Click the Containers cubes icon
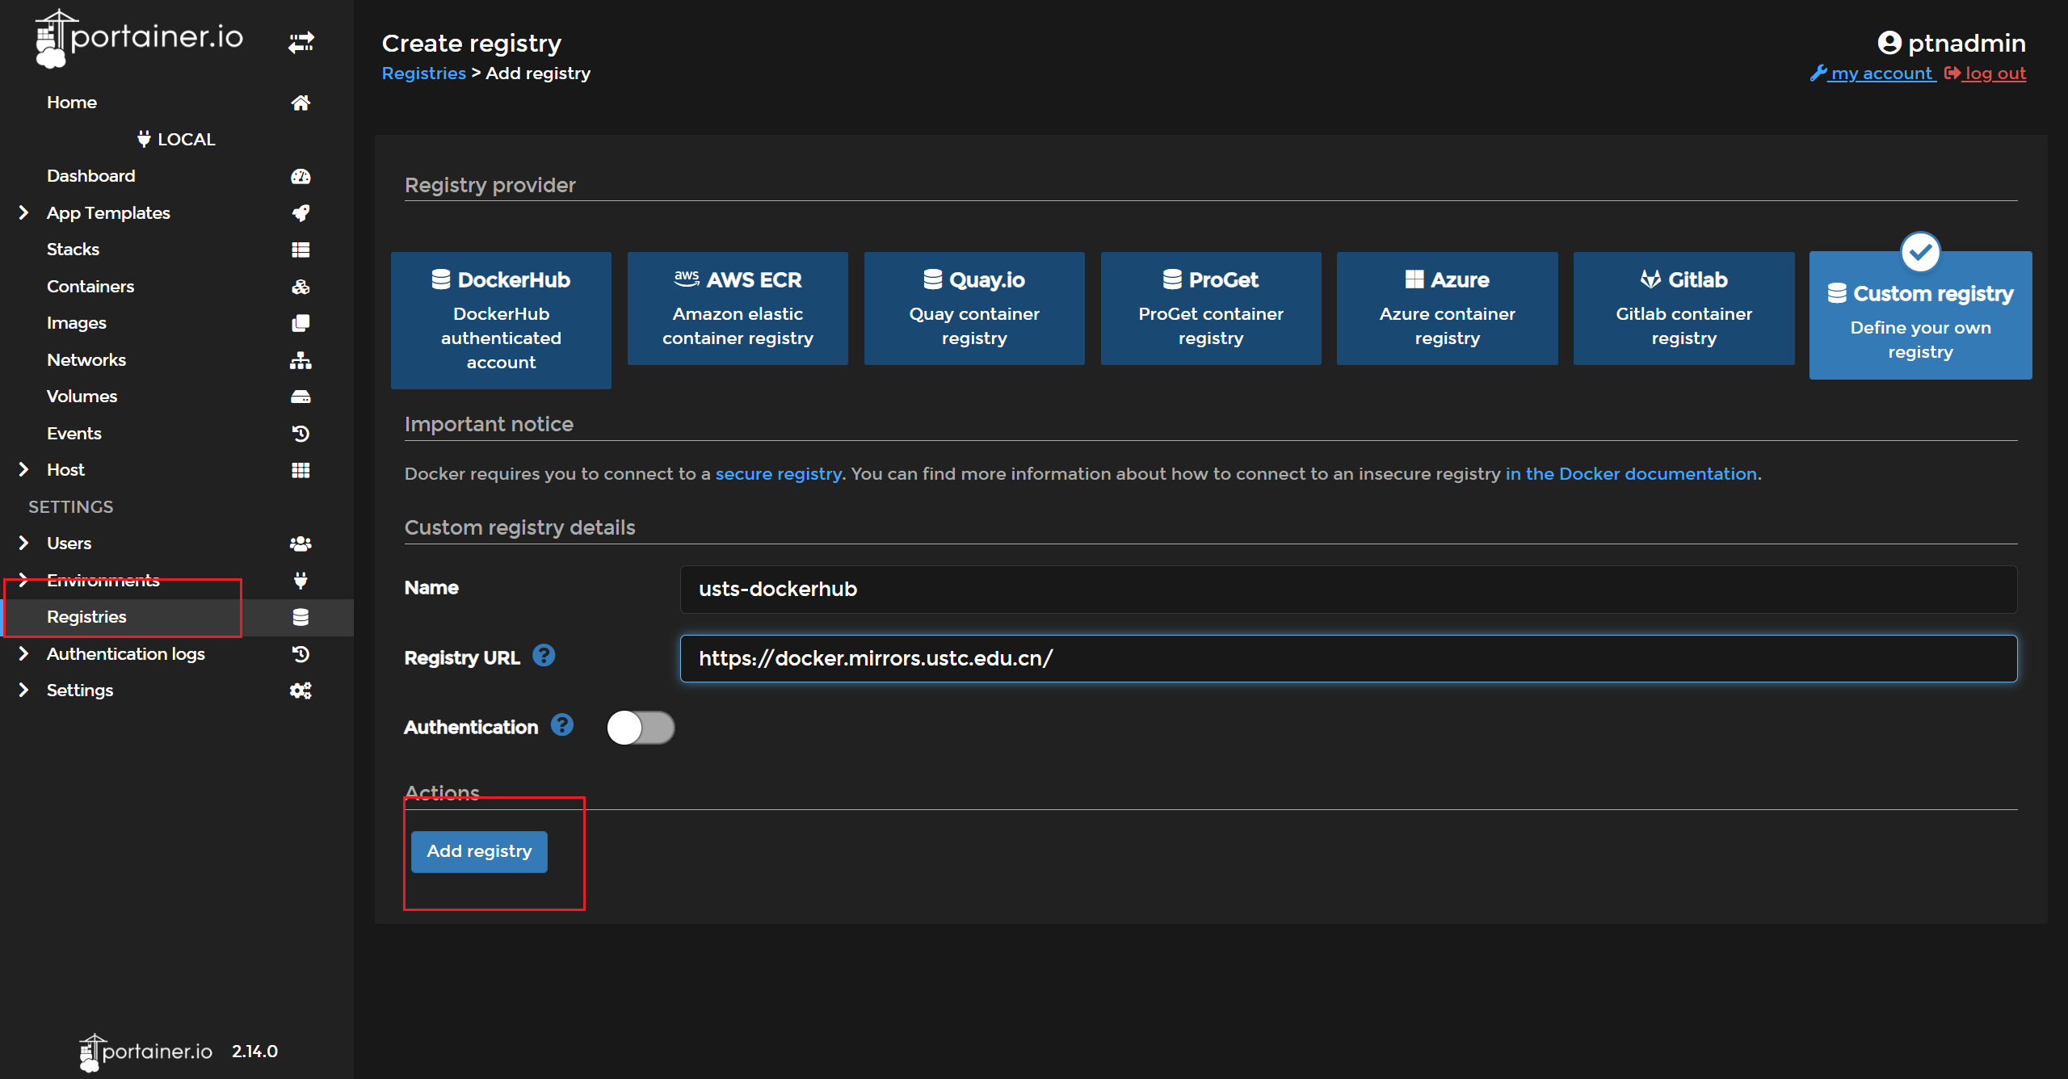Image resolution: width=2068 pixels, height=1079 pixels. 301,287
